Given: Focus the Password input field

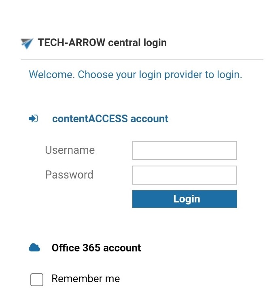Looking at the screenshot, I should tap(185, 175).
